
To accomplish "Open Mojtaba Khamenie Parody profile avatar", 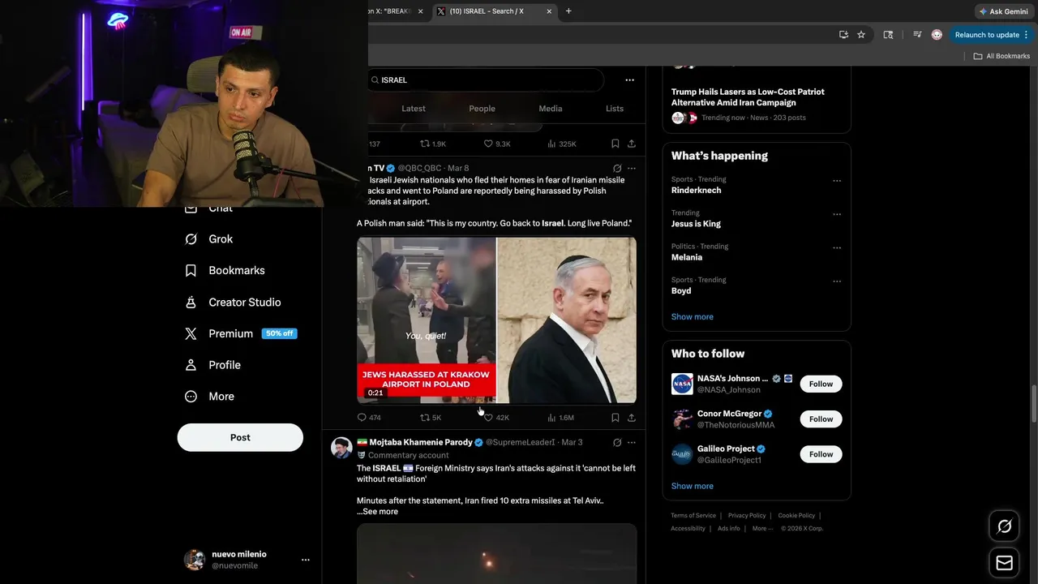I will [x=341, y=448].
